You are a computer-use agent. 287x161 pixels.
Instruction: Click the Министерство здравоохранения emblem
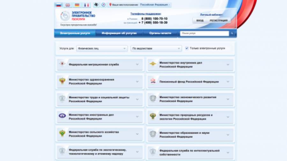tap(62, 81)
